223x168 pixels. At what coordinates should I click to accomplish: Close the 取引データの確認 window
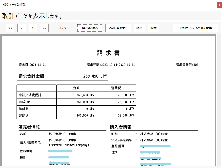[220, 5]
